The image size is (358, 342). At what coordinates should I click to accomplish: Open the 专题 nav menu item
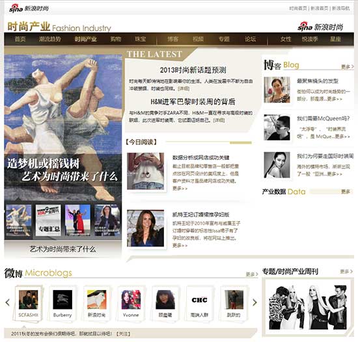click(x=224, y=39)
